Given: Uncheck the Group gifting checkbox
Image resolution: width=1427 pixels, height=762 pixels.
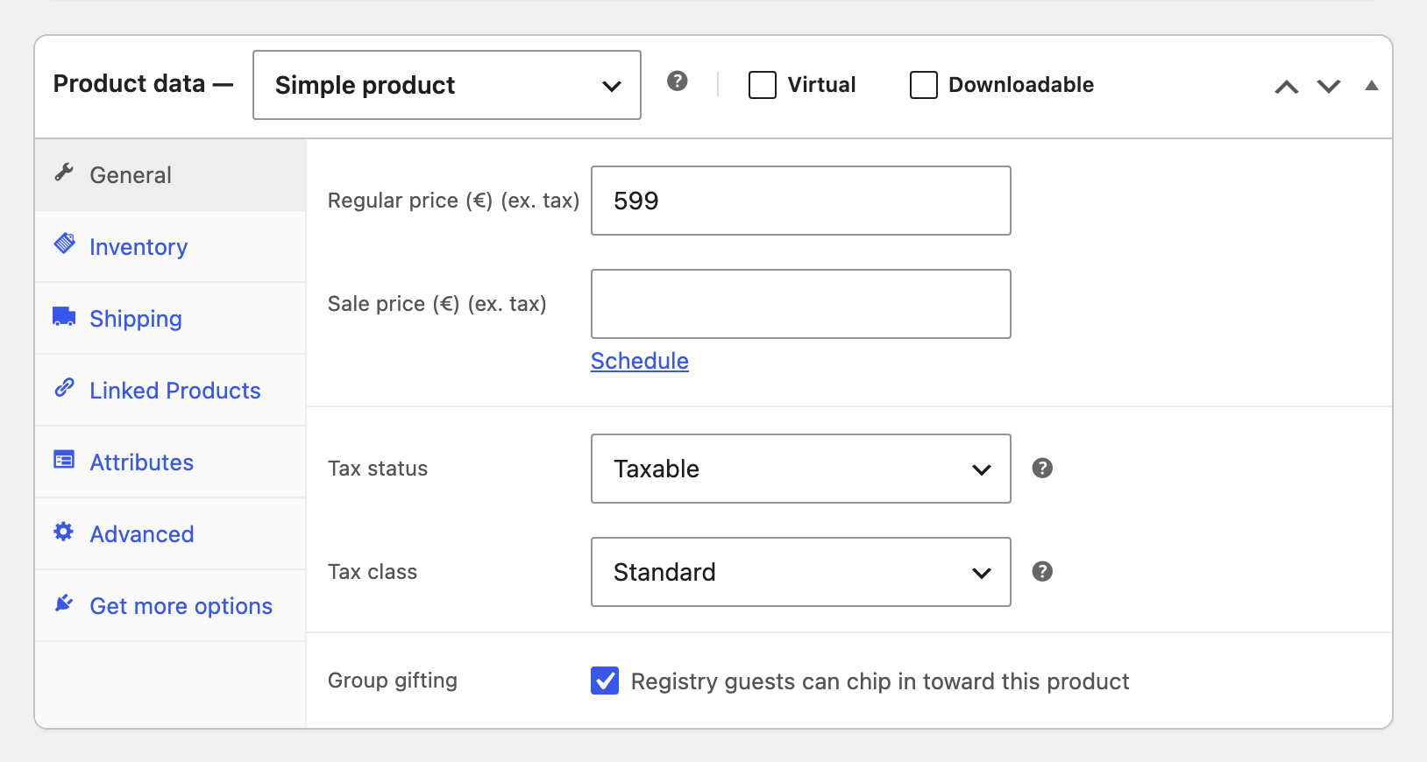Looking at the screenshot, I should coord(605,681).
